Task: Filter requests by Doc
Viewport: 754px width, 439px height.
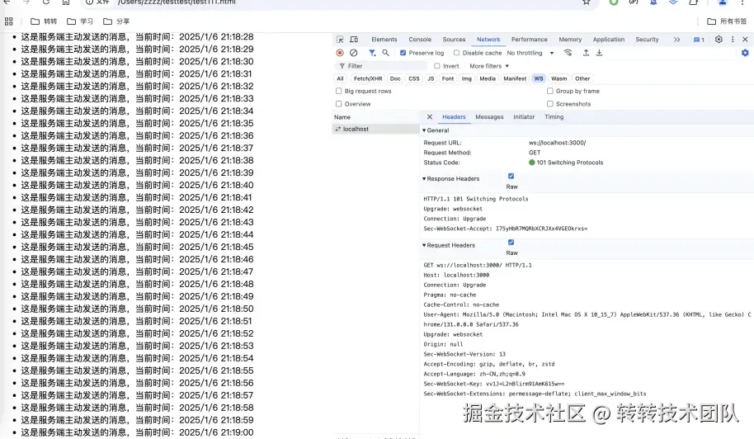Action: 395,78
